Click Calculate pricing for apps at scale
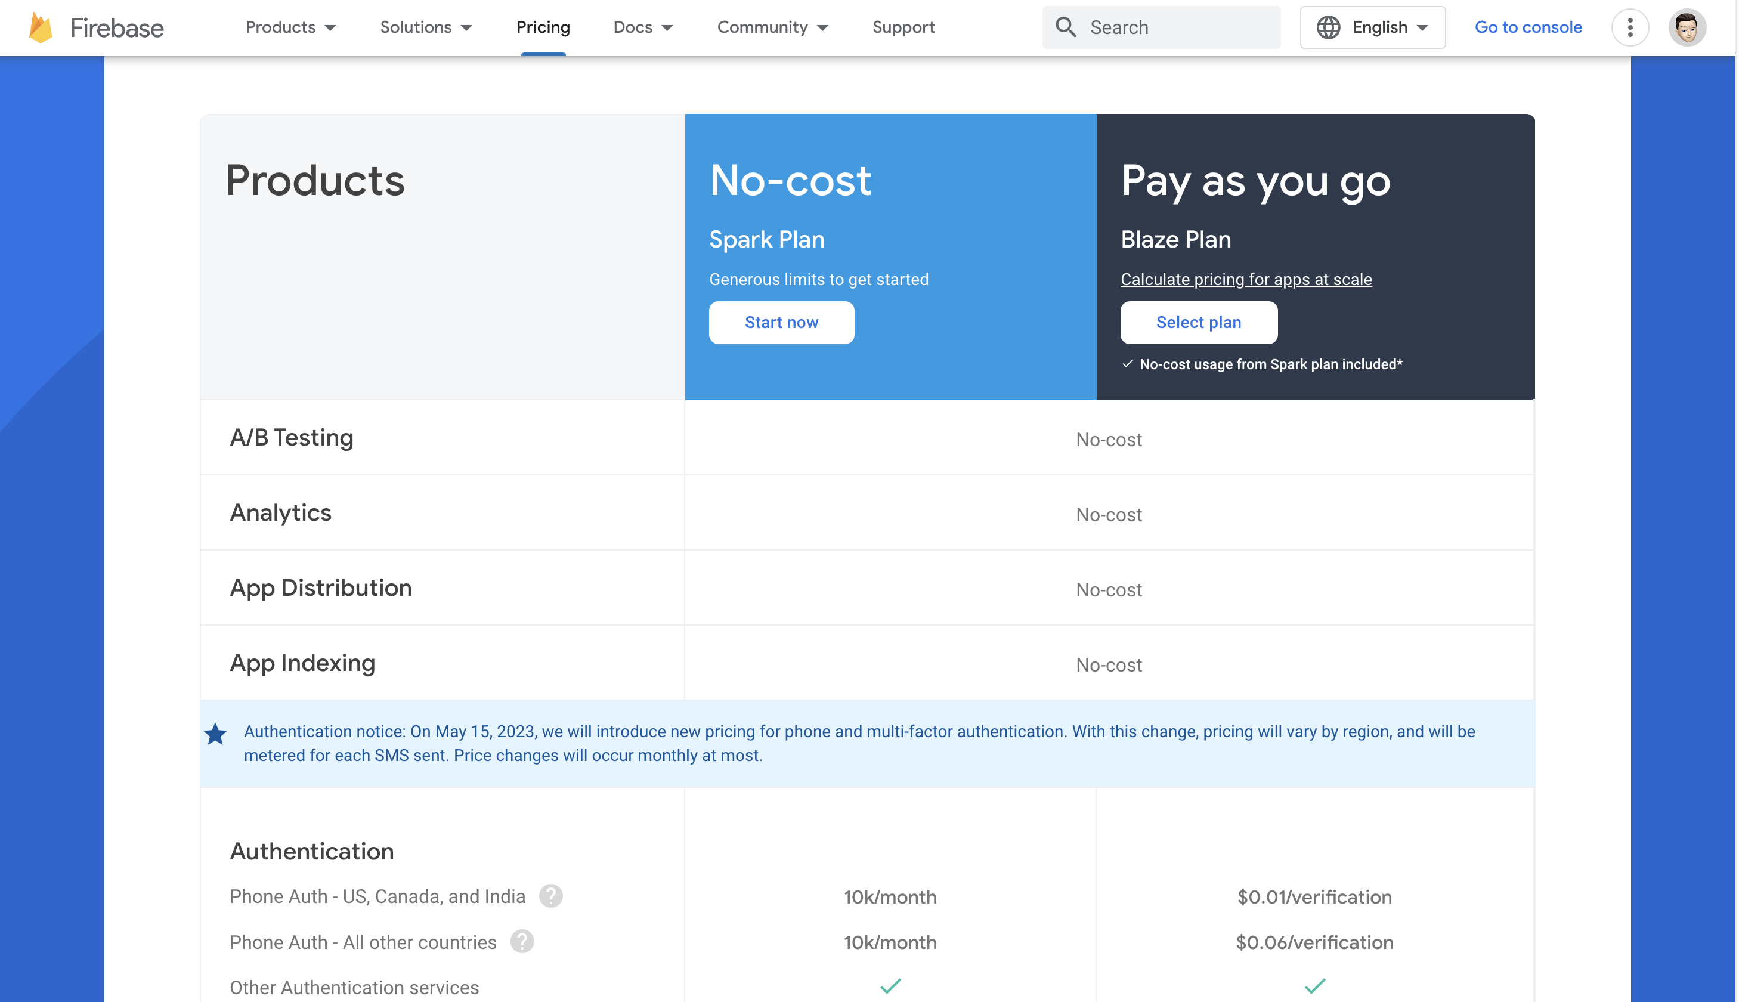This screenshot has width=1739, height=1002. pos(1247,279)
